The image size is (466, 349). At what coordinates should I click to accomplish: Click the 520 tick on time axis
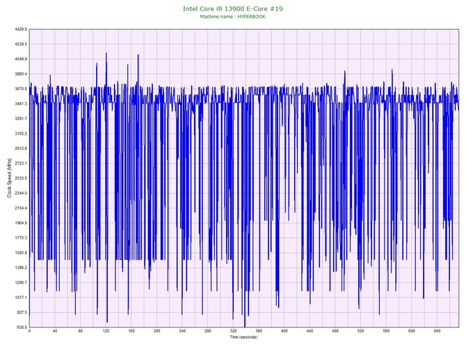click(x=360, y=331)
